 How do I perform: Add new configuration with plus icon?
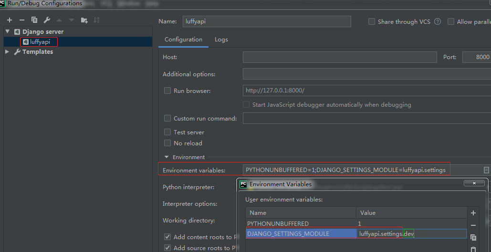coord(10,20)
